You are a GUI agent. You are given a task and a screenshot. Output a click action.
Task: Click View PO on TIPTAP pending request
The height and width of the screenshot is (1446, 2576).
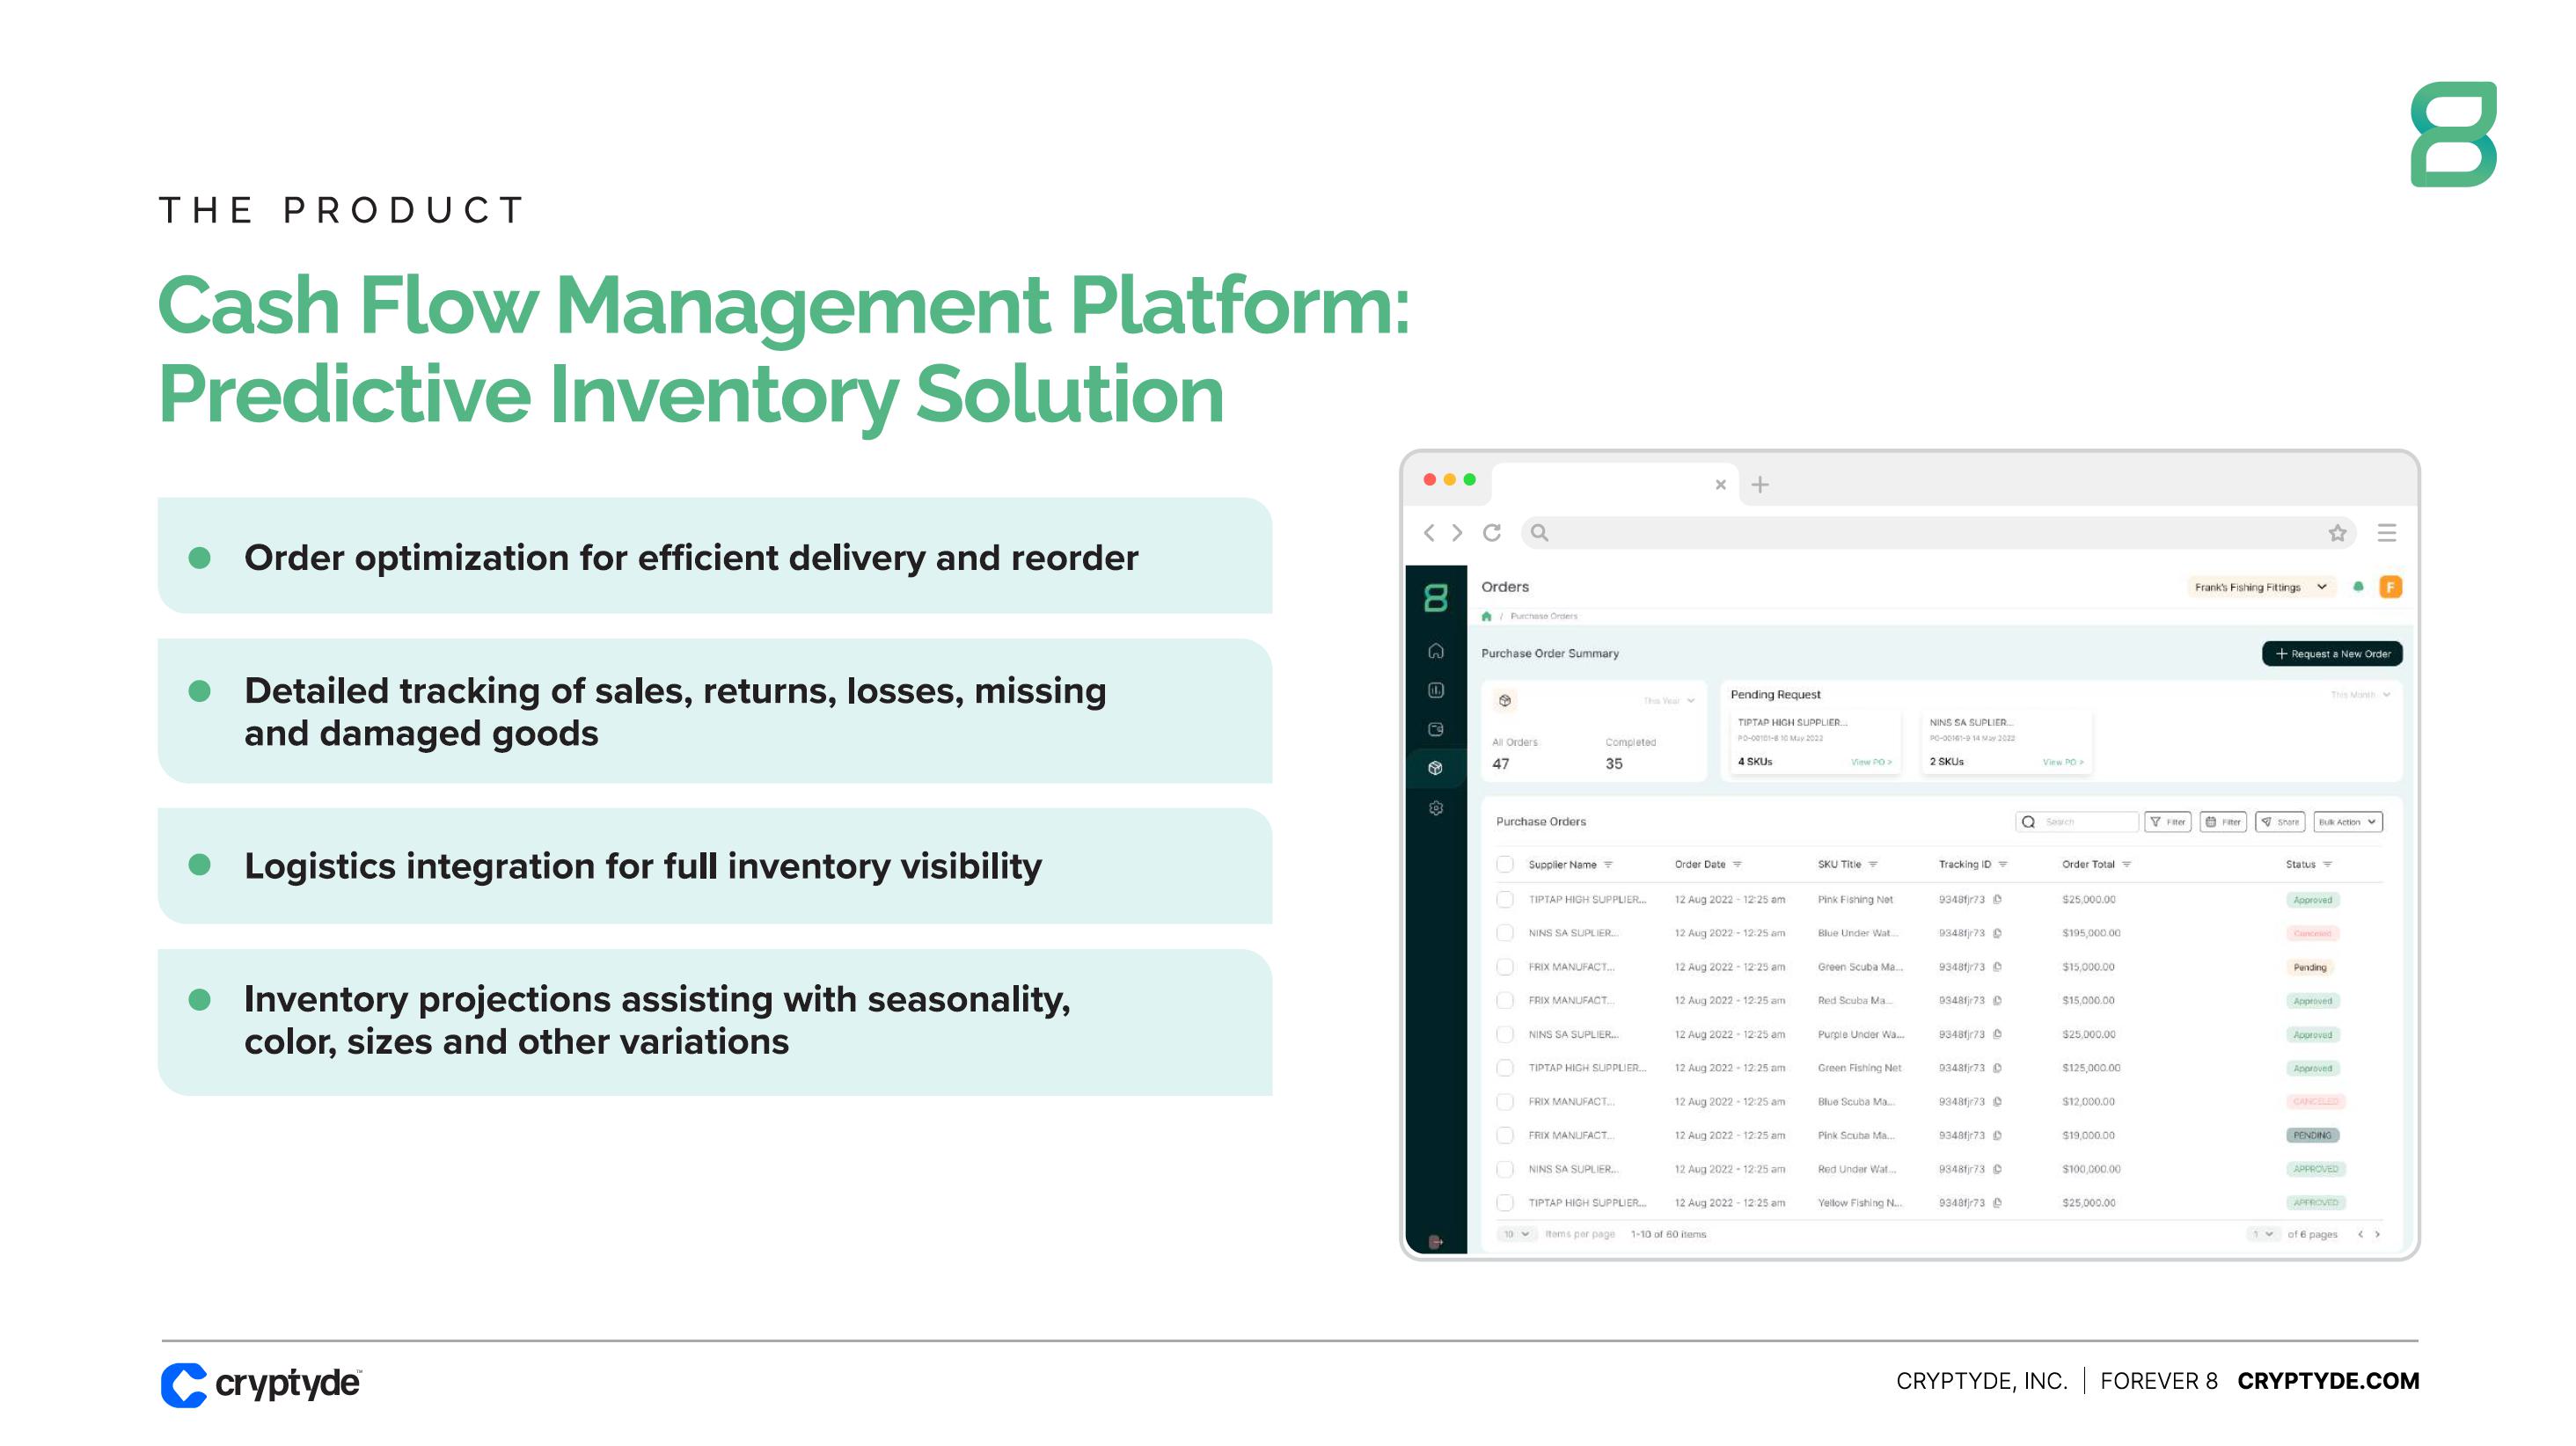(1870, 762)
